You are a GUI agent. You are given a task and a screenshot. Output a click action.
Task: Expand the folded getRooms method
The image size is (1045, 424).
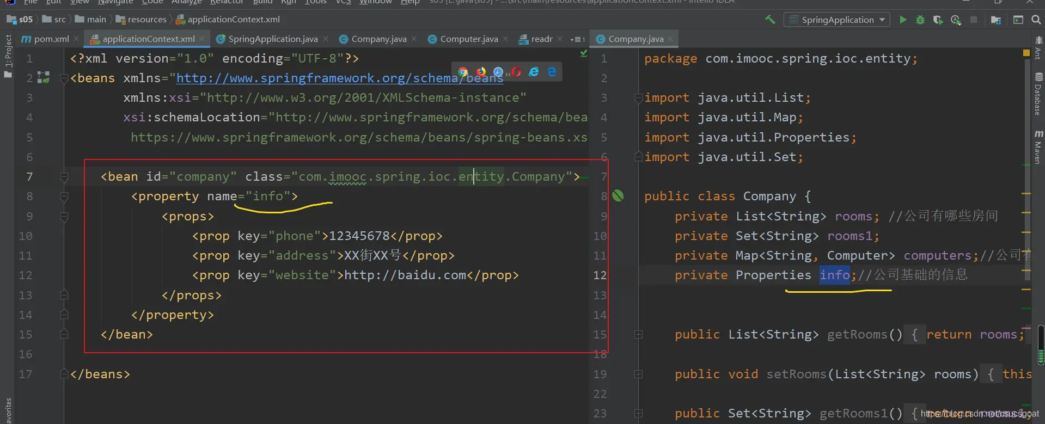point(638,335)
